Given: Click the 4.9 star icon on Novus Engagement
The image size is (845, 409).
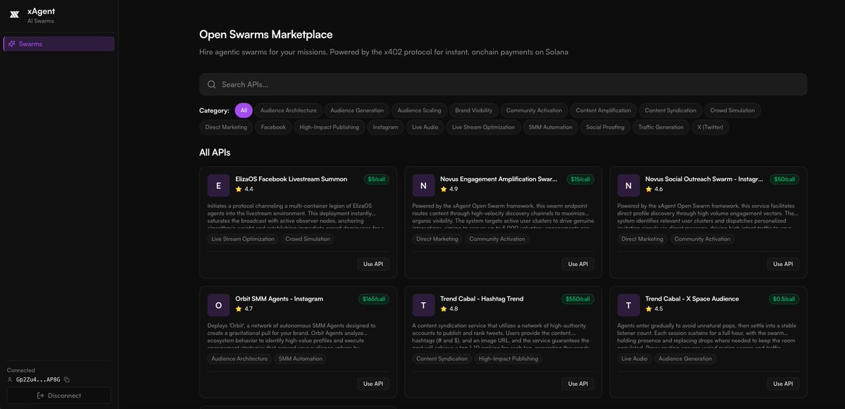Looking at the screenshot, I should tap(444, 189).
